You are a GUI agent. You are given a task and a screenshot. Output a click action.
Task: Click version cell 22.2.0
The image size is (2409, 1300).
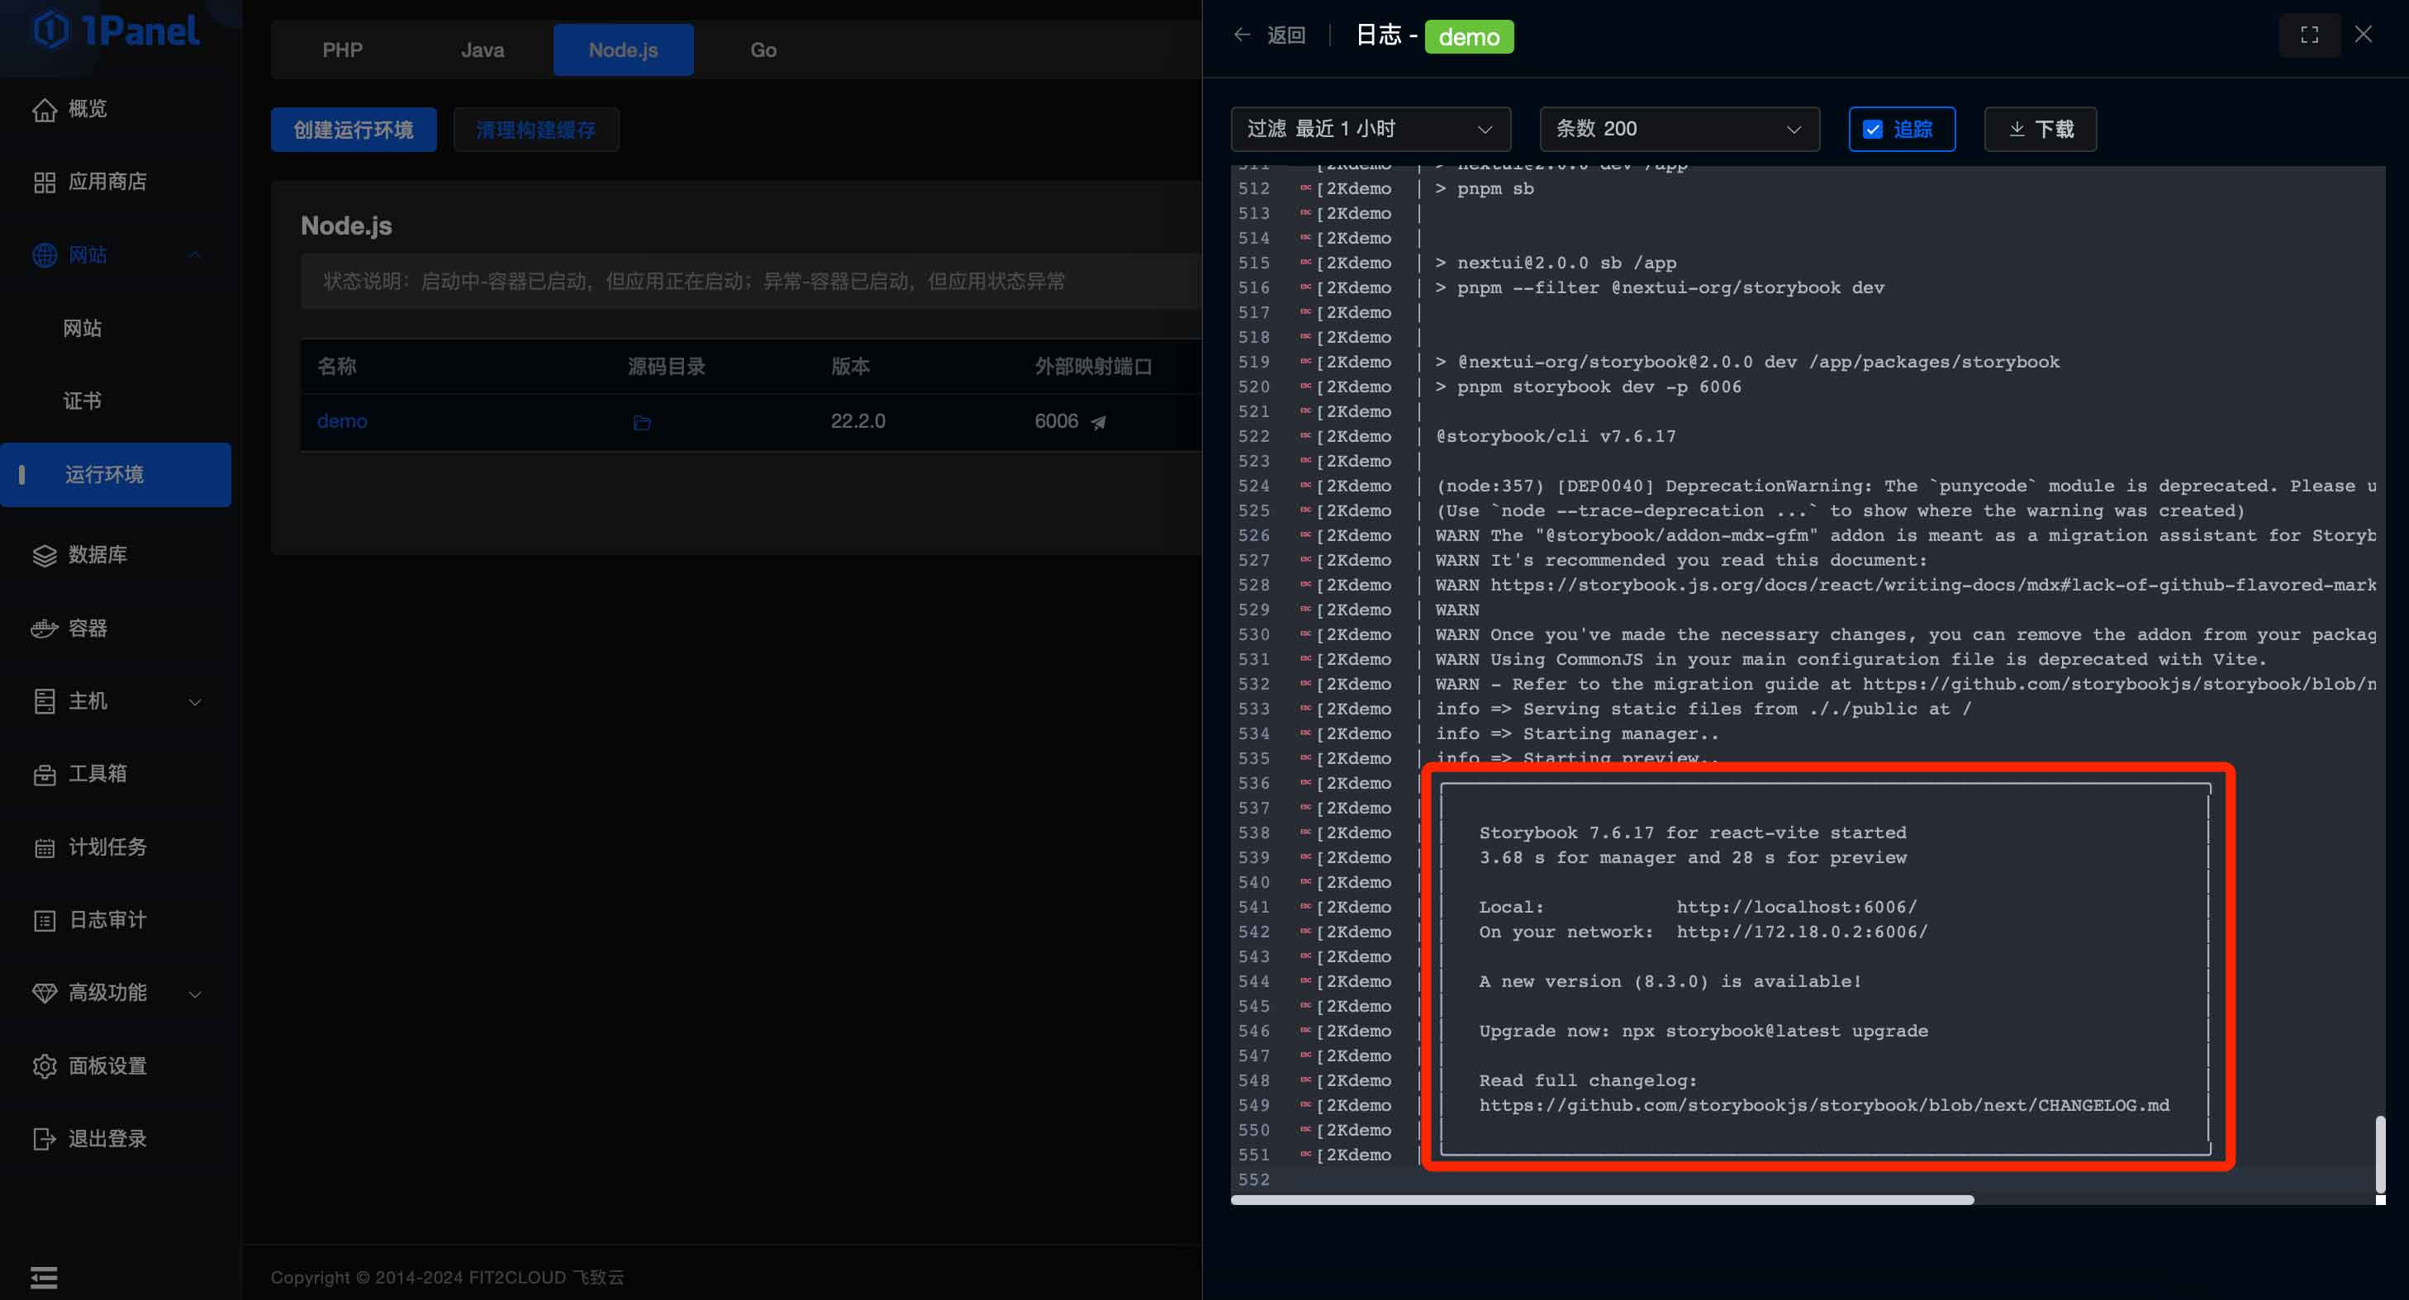click(x=858, y=421)
